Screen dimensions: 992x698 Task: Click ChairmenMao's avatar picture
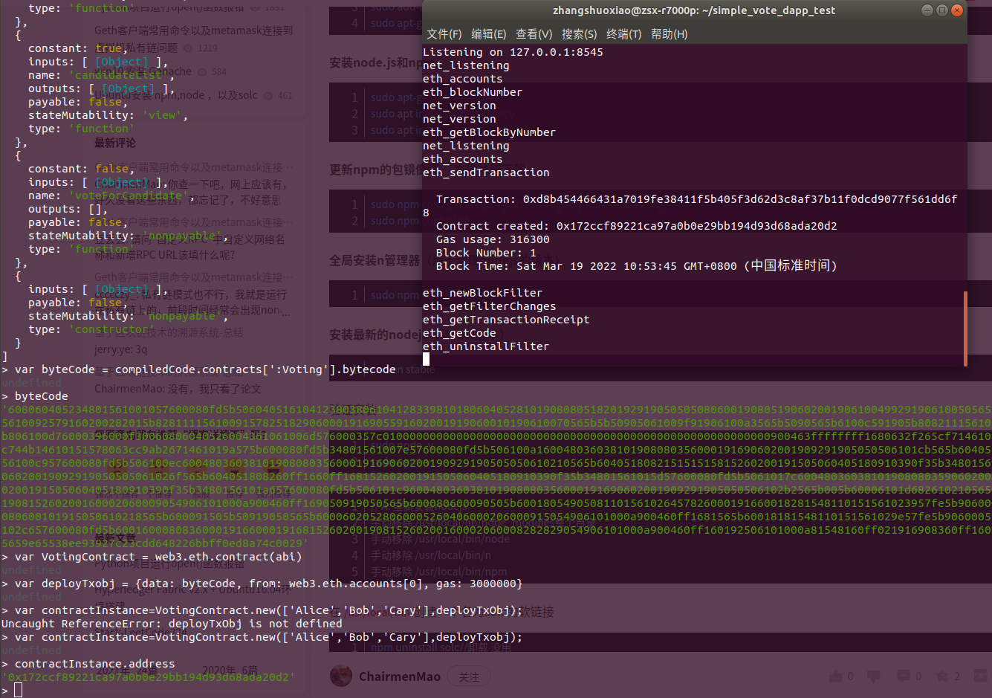(340, 676)
